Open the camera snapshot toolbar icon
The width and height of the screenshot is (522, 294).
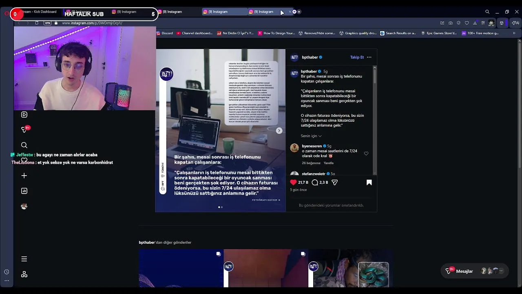point(451,23)
